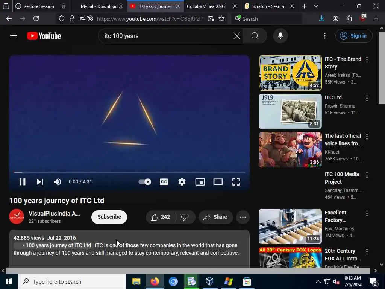Submit the YouTube search with magnifier button
Image resolution: width=385 pixels, height=289 pixels.
[255, 36]
